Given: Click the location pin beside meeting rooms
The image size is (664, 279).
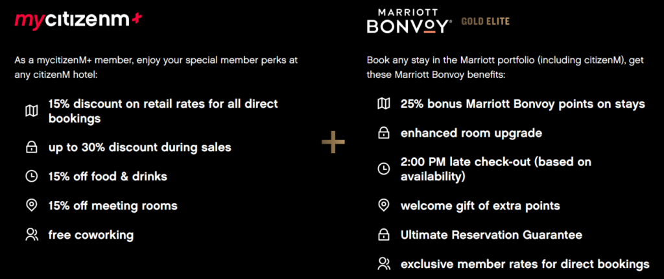Looking at the screenshot, I should pyautogui.click(x=32, y=206).
